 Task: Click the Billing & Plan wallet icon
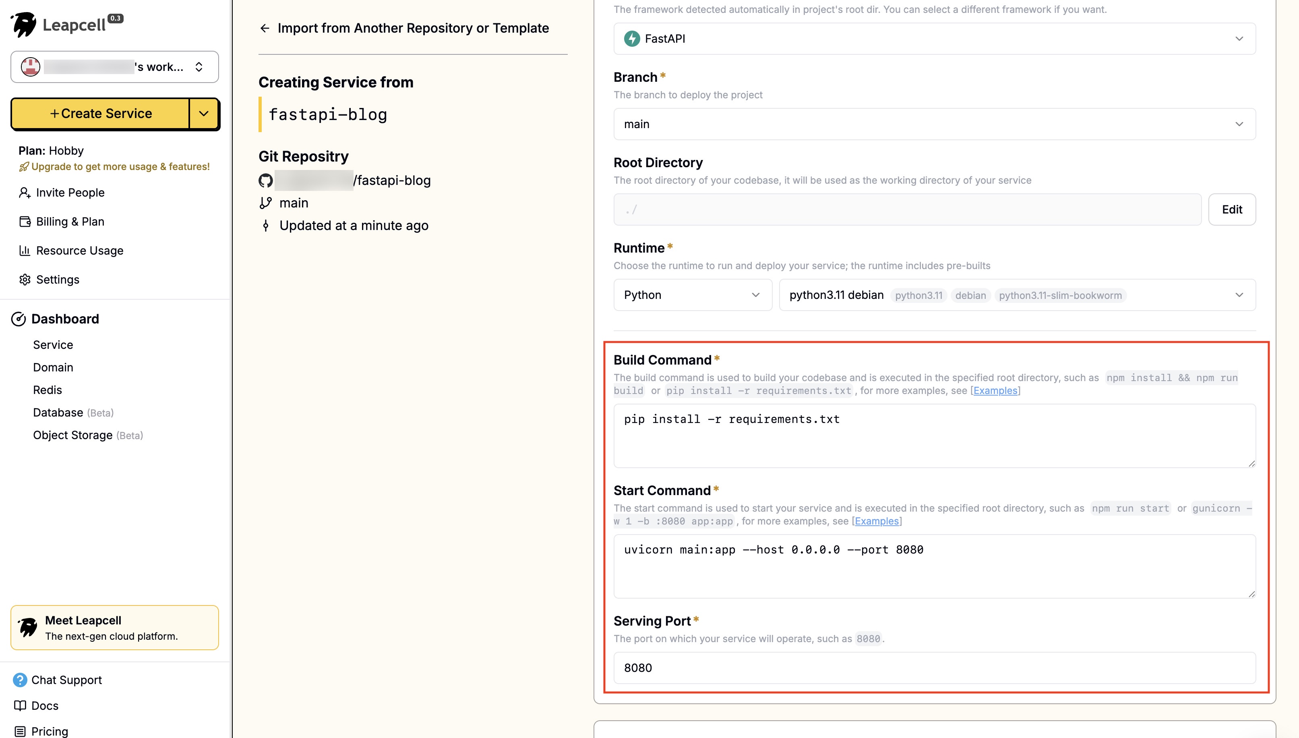pos(24,222)
